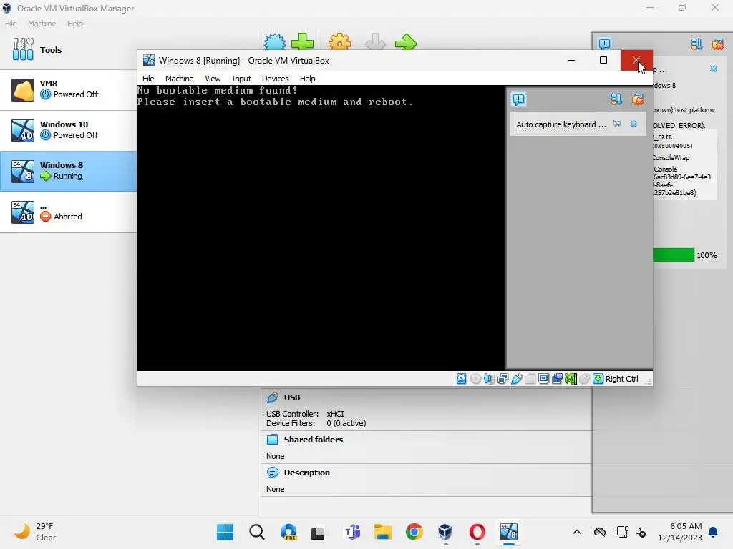Open Manager Machine menu

(42, 24)
